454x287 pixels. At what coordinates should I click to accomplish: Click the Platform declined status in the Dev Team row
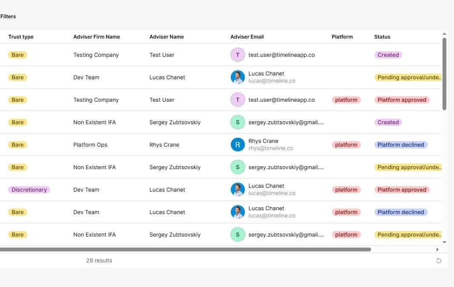click(401, 212)
